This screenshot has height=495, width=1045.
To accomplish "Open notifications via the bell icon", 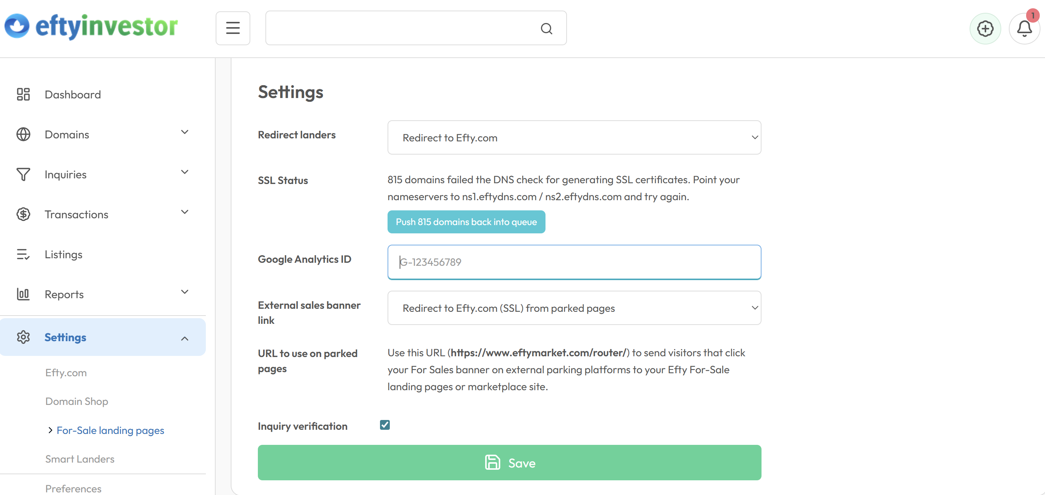I will coord(1024,28).
